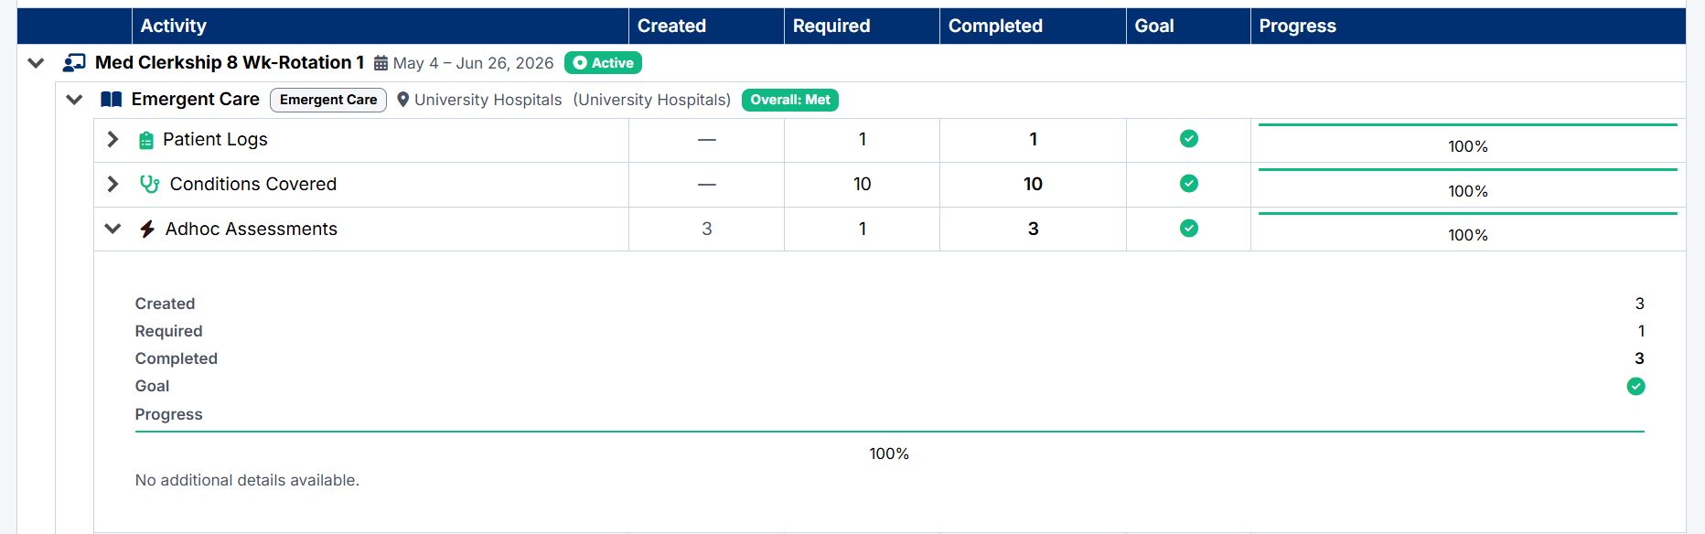
Task: Expand the Patient Logs row
Action: [113, 139]
